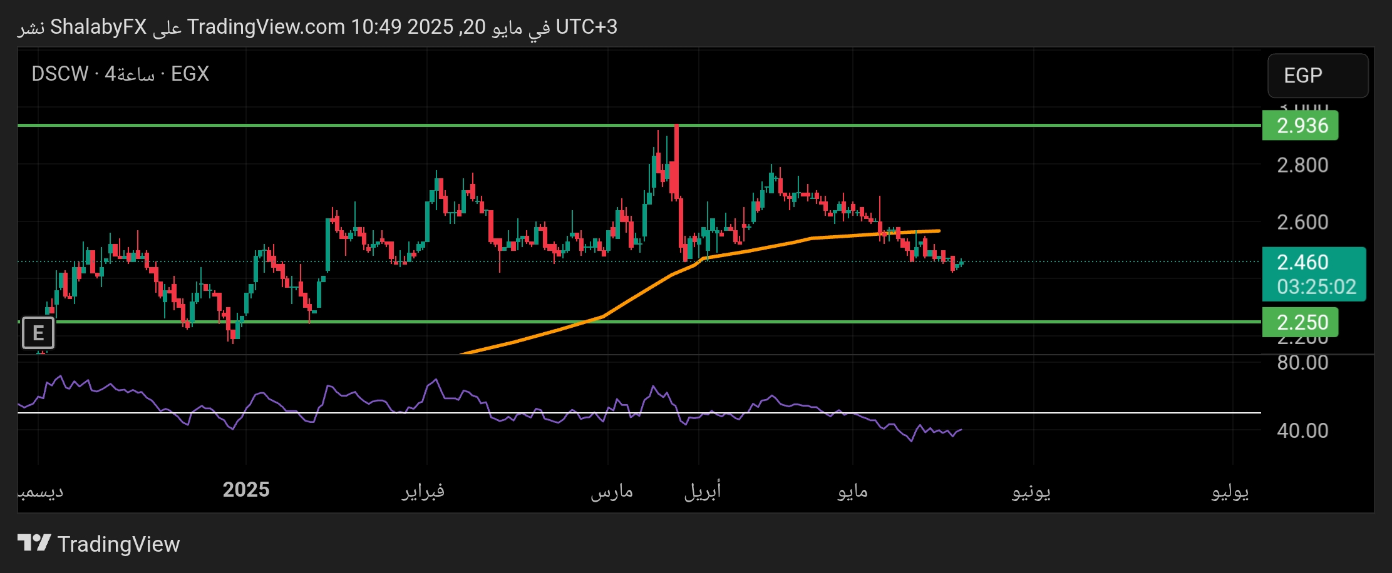The width and height of the screenshot is (1392, 573).
Task: Click the E earnings marker icon
Action: [x=38, y=333]
